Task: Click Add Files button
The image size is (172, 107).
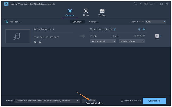Action: pos(12,22)
